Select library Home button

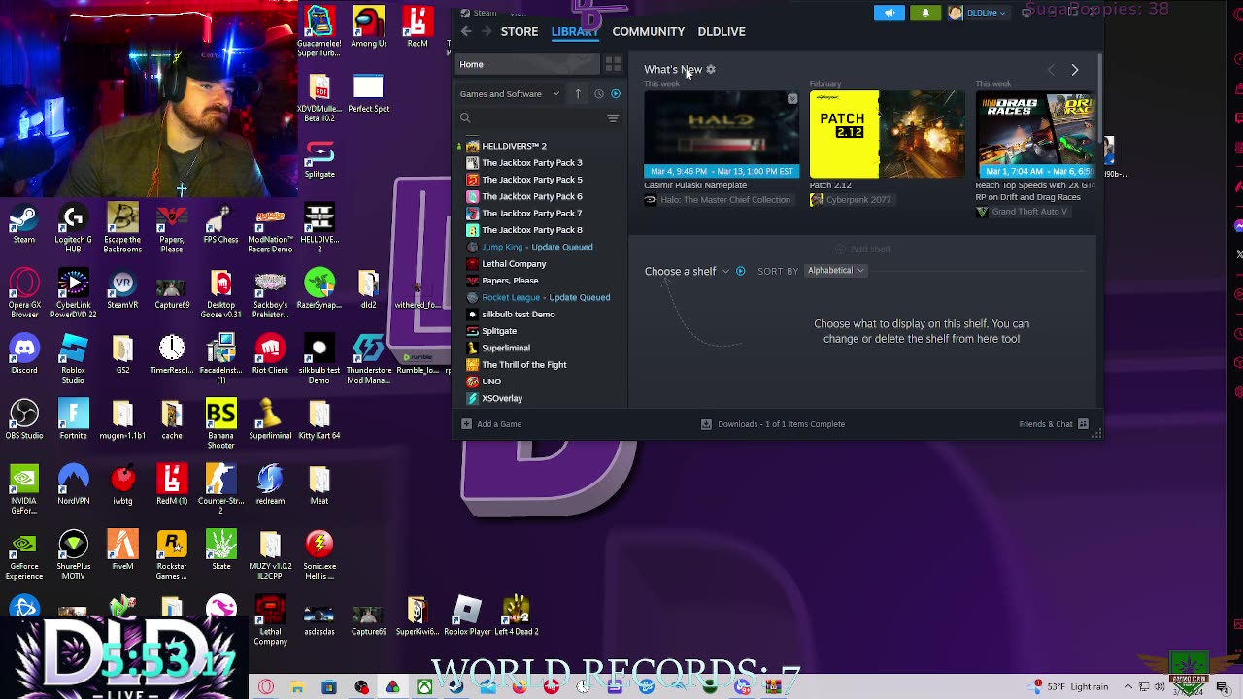527,64
